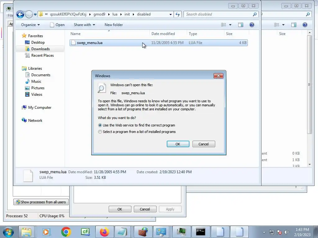The image size is (318, 238).
Task: Click the folder icon in the address bar
Action: [x=41, y=14]
